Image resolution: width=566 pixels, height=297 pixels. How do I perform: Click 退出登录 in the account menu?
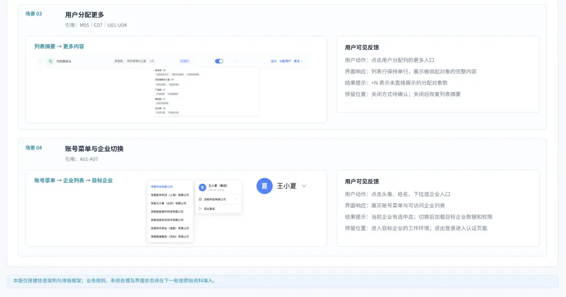pos(209,208)
